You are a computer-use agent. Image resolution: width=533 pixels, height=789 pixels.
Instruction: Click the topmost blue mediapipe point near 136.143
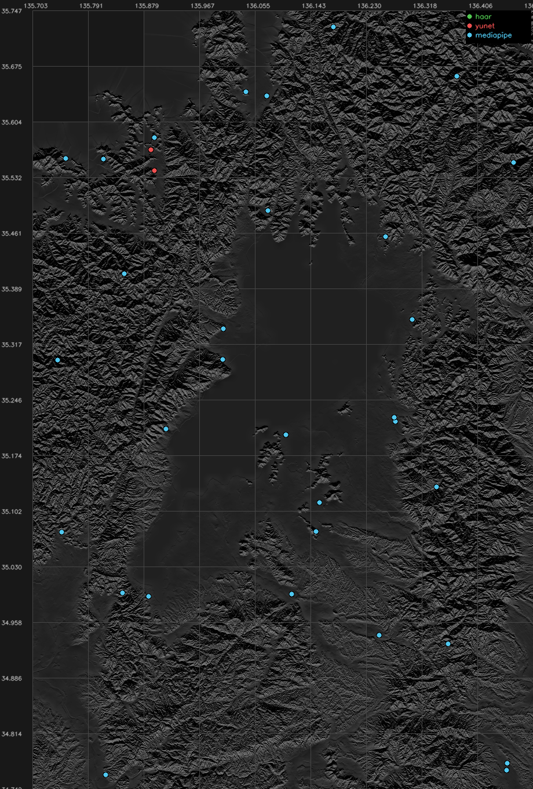tap(334, 27)
